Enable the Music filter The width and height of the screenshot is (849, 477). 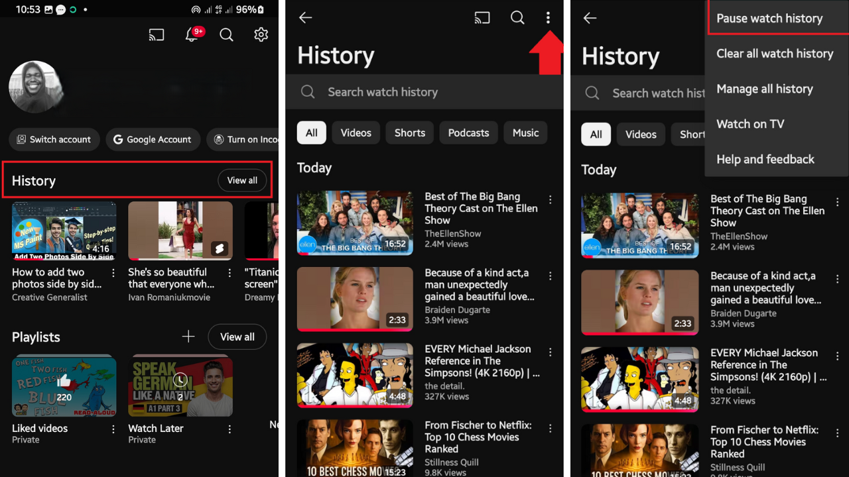coord(525,132)
